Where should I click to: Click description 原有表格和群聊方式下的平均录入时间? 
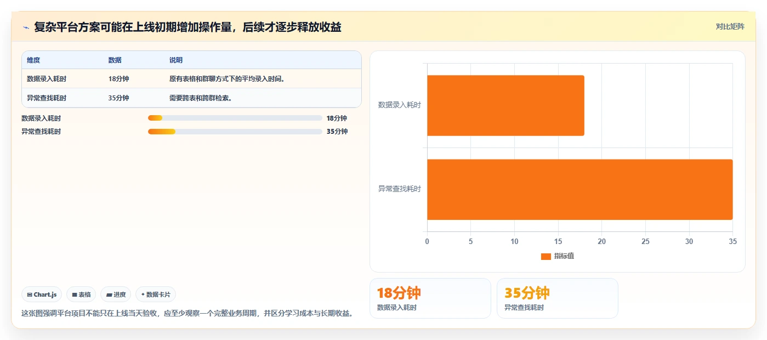pyautogui.click(x=227, y=79)
